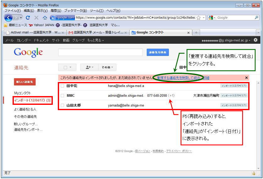
Task: Click the google.com site identity badge
Action: coord(63,18)
